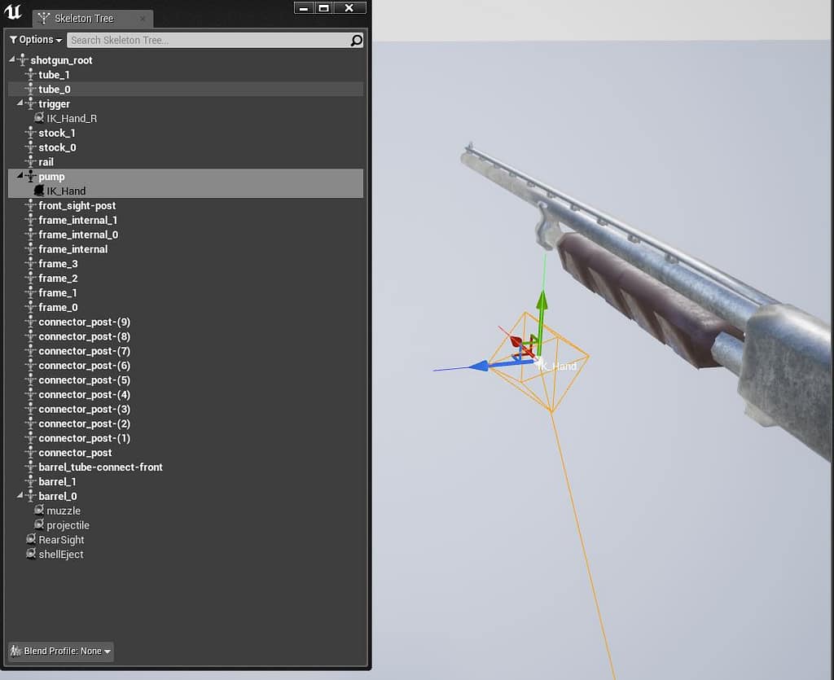This screenshot has height=680, width=834.
Task: Click the bone icon beside rail
Action: click(x=31, y=161)
